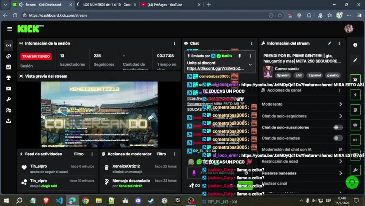The width and height of the screenshot is (365, 206).
Task: Bookmark page with the star icon
Action: click(x=280, y=15)
